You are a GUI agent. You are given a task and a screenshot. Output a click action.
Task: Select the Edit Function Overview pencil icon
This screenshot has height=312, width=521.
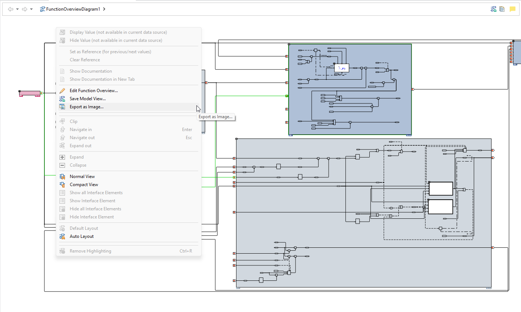click(x=62, y=90)
